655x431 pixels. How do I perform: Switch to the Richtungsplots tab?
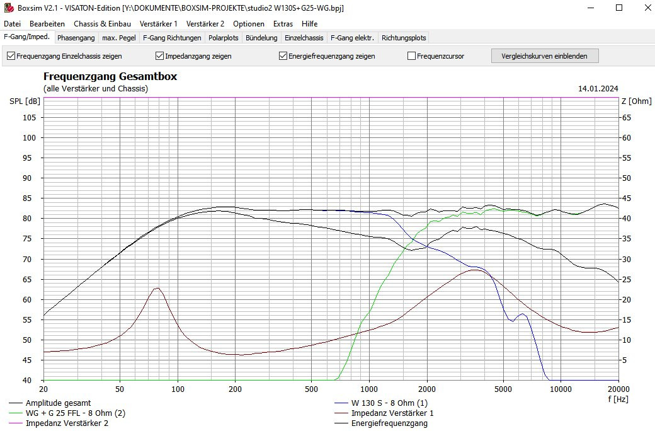coord(404,38)
